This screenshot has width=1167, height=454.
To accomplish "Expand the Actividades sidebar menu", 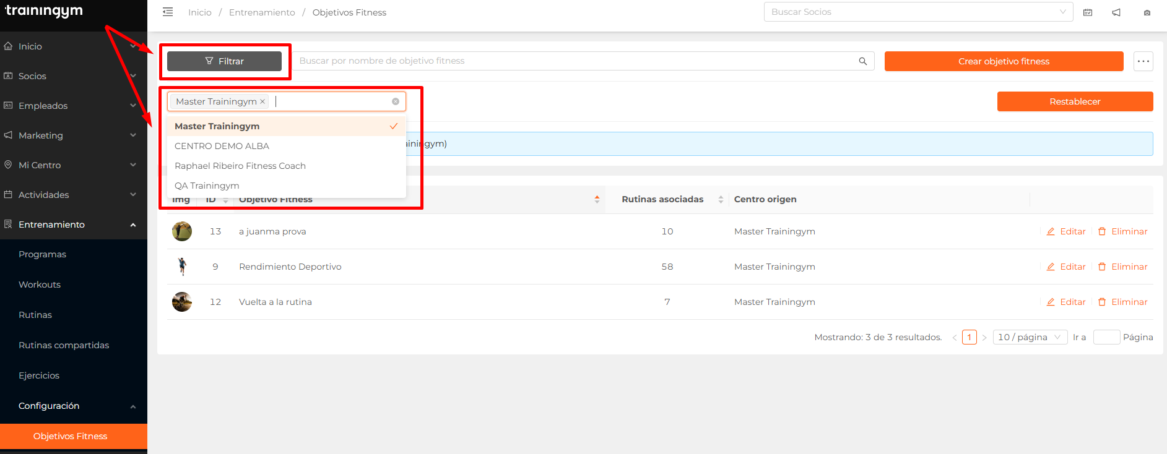I will tap(74, 195).
